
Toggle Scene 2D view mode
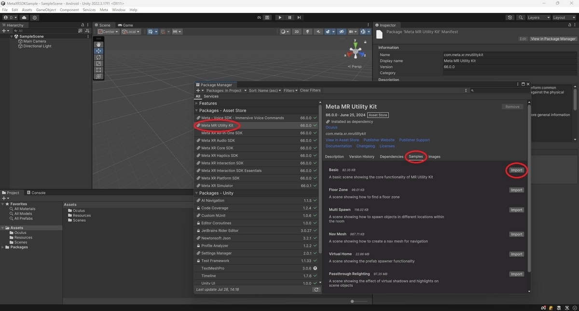(297, 32)
